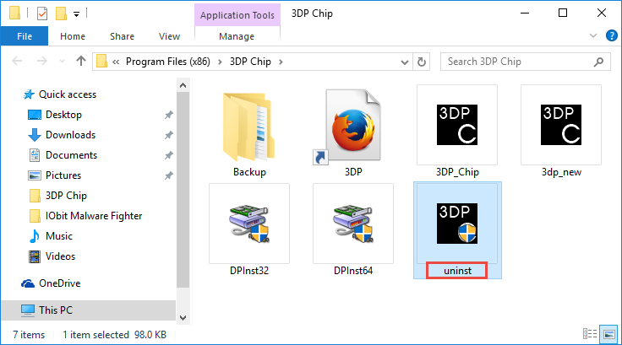Open the Backup folder icon
This screenshot has height=345, width=622.
(249, 127)
